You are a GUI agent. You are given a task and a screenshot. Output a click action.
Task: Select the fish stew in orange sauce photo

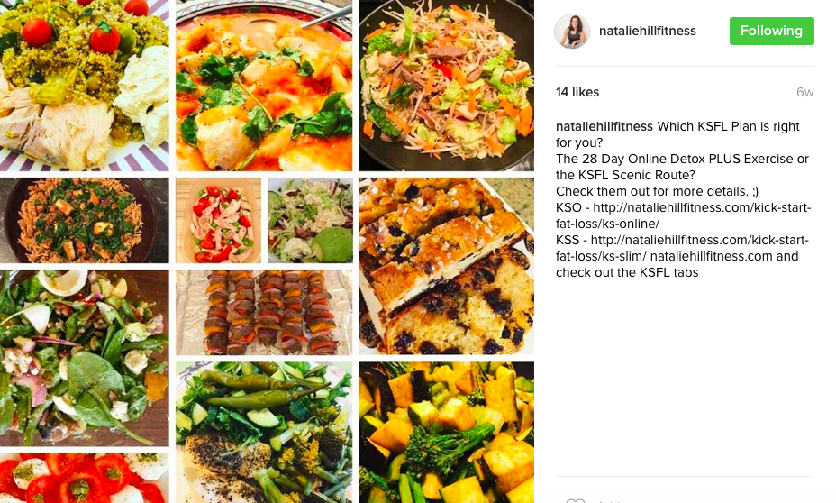point(264,86)
